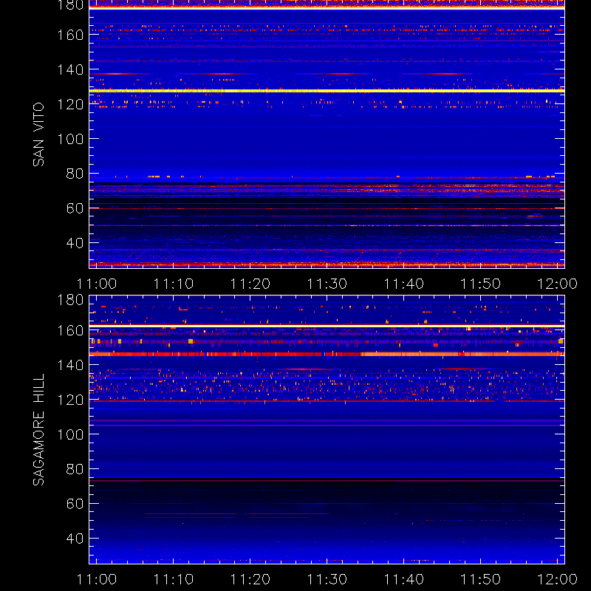The width and height of the screenshot is (591, 591).
Task: Choose 11:20 time label below Sagamore Hill plot
Action: [250, 579]
